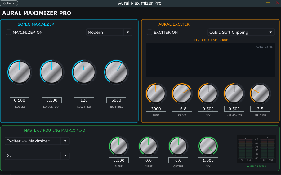Screen dimensions: 281x175
Task: Click the HIGH FREQ knob
Action: (x=116, y=72)
